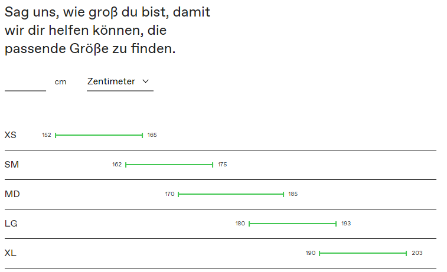This screenshot has height=272, width=447.
Task: Select the XL size row label
Action: point(11,253)
